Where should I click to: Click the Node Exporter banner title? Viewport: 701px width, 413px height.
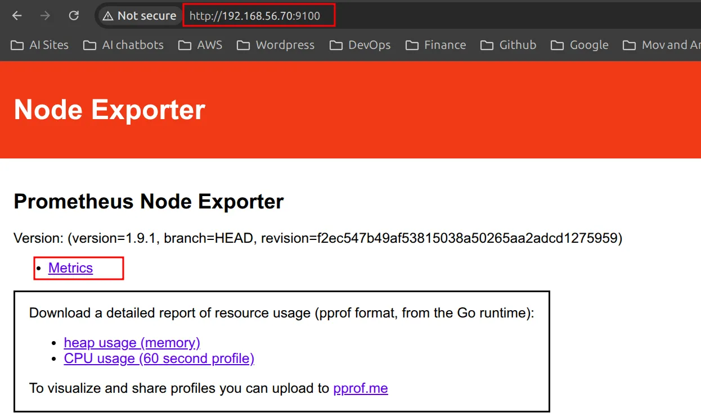click(110, 110)
